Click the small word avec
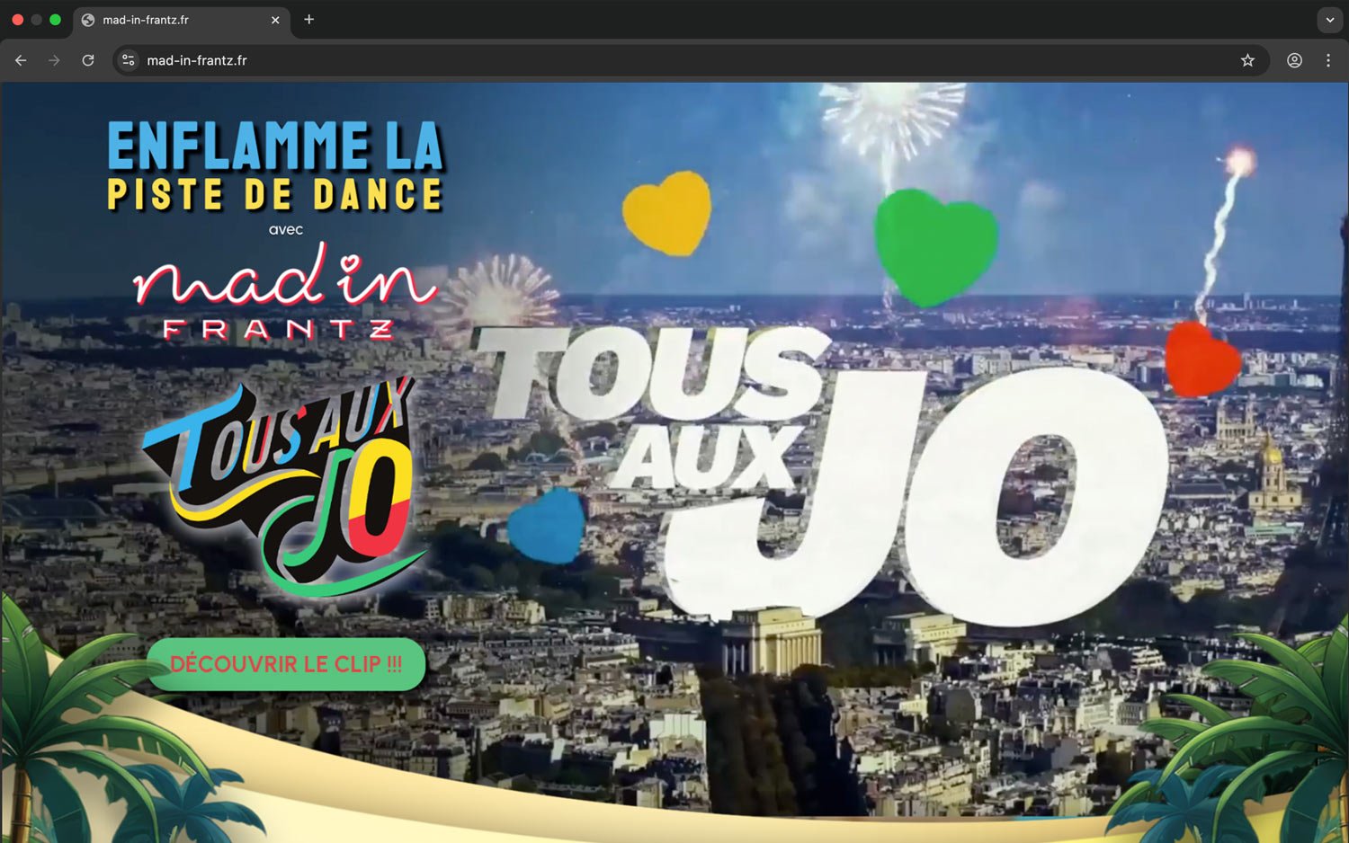 click(286, 230)
